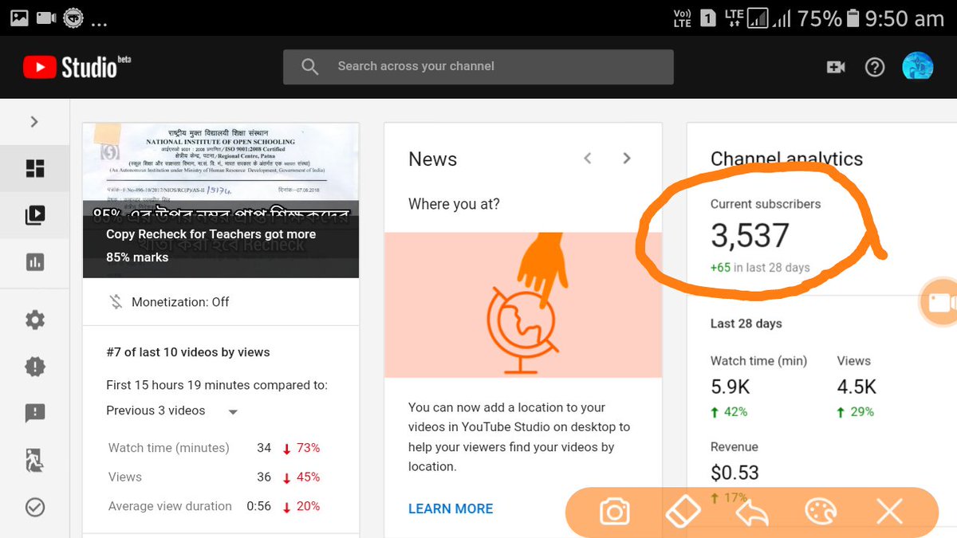
Task: Click the Channel analytics heading
Action: pos(786,159)
